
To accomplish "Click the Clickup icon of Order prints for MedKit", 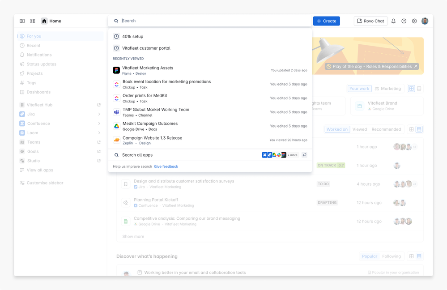I will click(x=116, y=98).
